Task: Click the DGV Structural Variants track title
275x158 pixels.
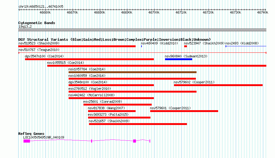Action: (114, 39)
